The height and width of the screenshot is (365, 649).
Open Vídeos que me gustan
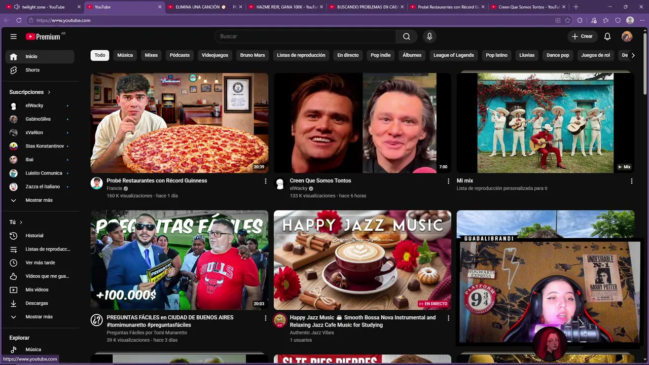[40, 276]
